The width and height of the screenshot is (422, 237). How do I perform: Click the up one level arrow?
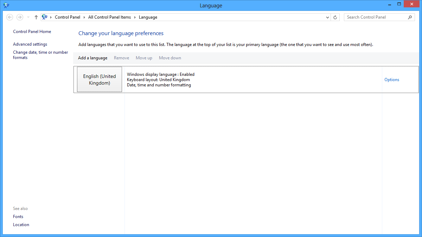pos(36,17)
